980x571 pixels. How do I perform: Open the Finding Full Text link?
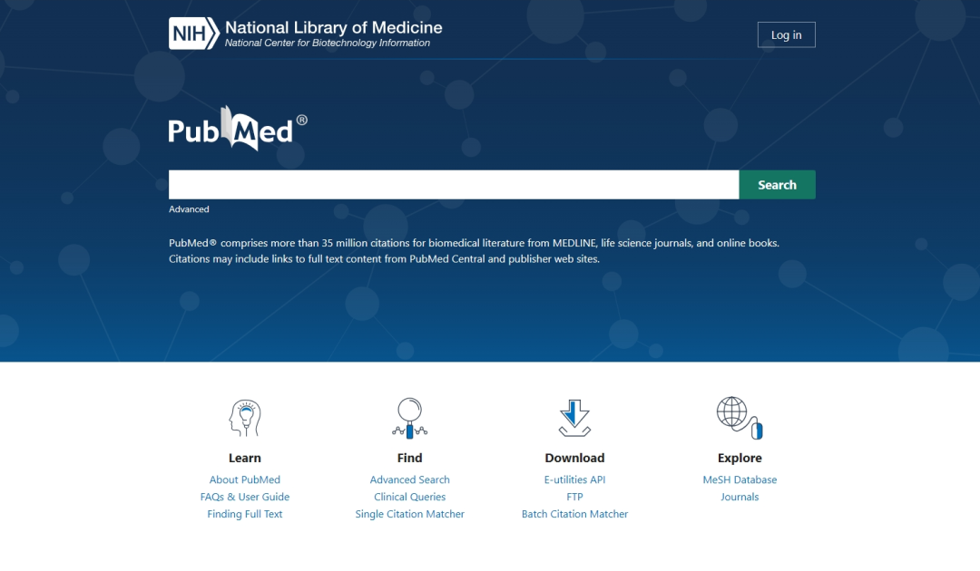click(x=244, y=514)
